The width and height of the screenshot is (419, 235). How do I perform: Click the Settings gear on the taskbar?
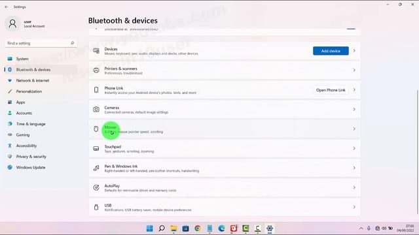[x=270, y=228]
